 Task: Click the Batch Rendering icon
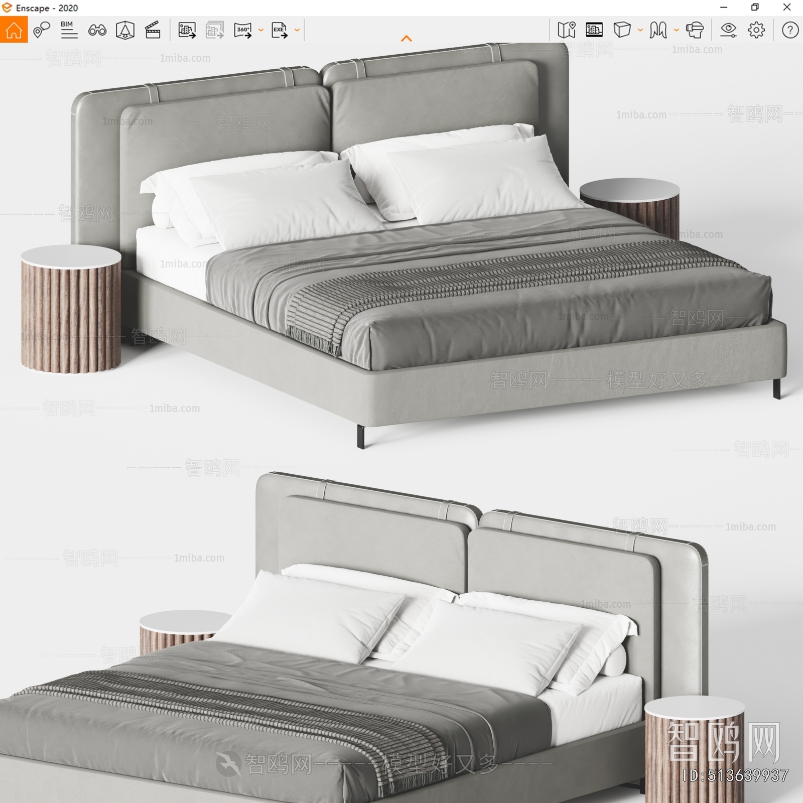click(x=215, y=30)
